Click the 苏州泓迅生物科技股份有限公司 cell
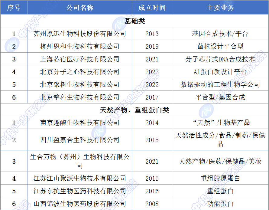Image resolution: width=269 pixels, height=210 pixels. 80,34
